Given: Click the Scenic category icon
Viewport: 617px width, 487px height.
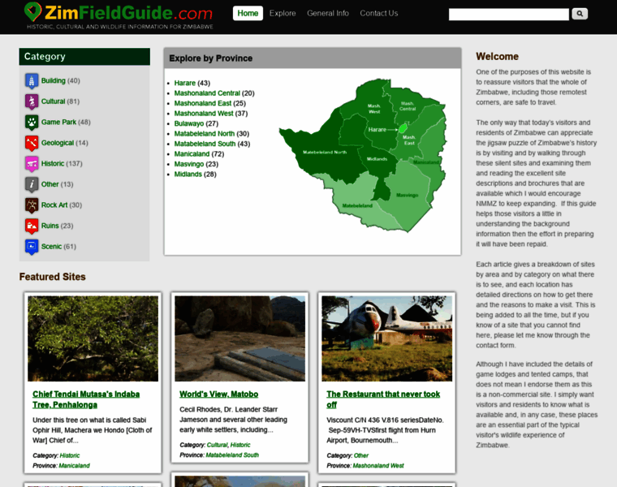Looking at the screenshot, I should [x=32, y=247].
